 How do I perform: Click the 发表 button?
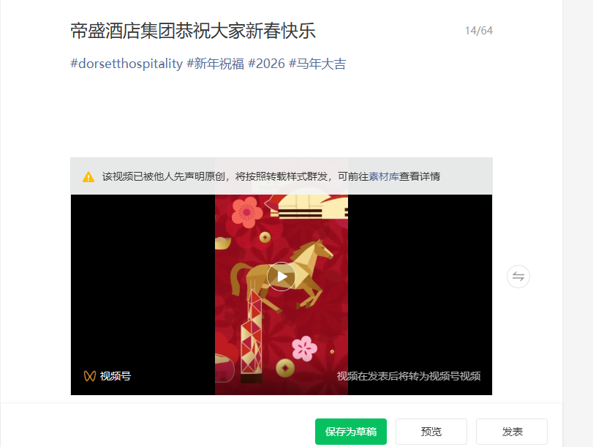point(512,432)
